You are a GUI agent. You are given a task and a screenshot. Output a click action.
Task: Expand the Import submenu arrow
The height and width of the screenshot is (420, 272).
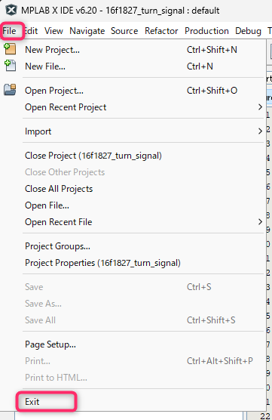pyautogui.click(x=260, y=131)
